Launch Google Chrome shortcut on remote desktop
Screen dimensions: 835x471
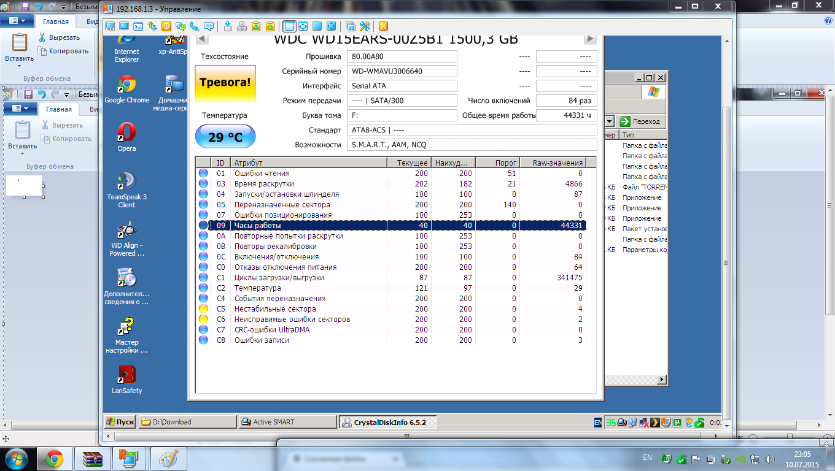(x=127, y=89)
